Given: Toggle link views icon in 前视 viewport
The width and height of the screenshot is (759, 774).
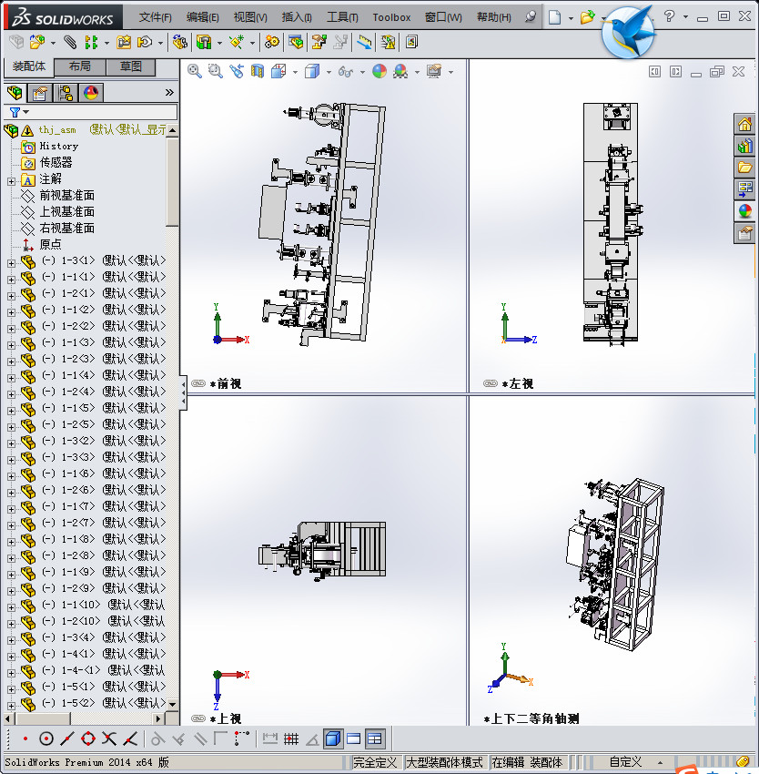Looking at the screenshot, I should tap(198, 383).
